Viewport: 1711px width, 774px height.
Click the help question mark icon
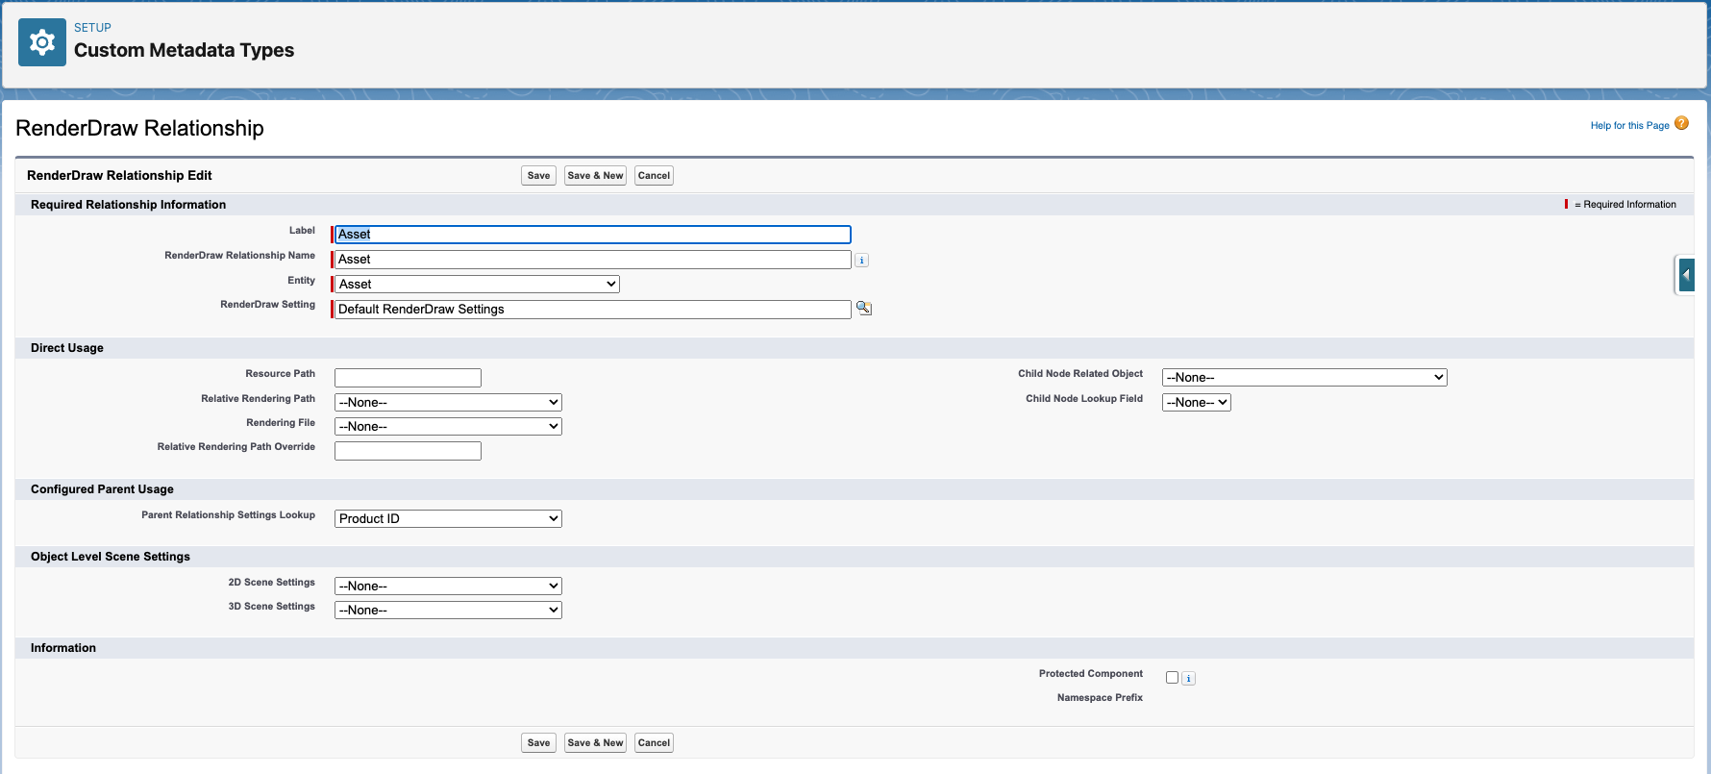pyautogui.click(x=1681, y=123)
